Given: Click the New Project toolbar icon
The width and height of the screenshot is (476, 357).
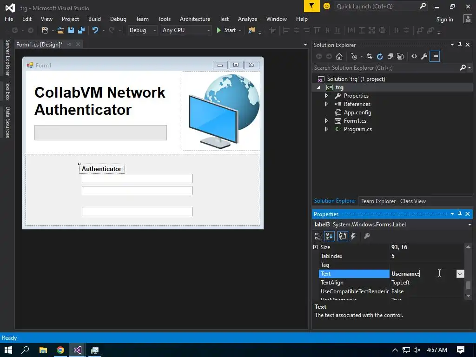Looking at the screenshot, I should coord(45,30).
